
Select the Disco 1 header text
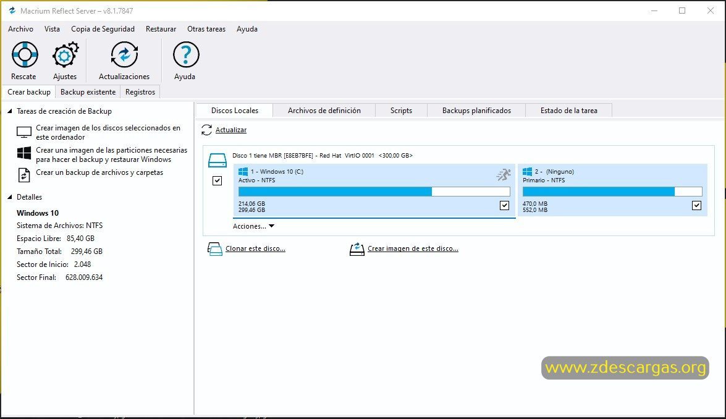point(323,156)
